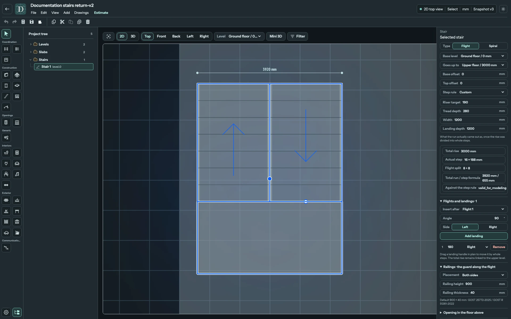Switch to the Front view tab

click(x=161, y=36)
